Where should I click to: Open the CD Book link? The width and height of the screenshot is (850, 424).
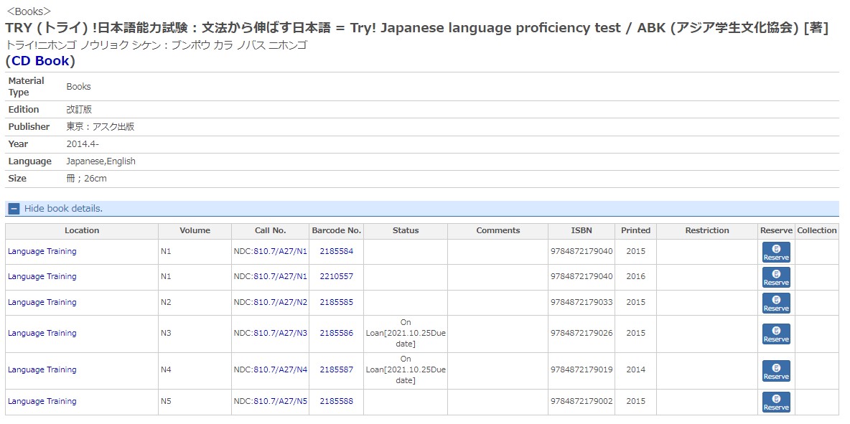click(x=41, y=61)
